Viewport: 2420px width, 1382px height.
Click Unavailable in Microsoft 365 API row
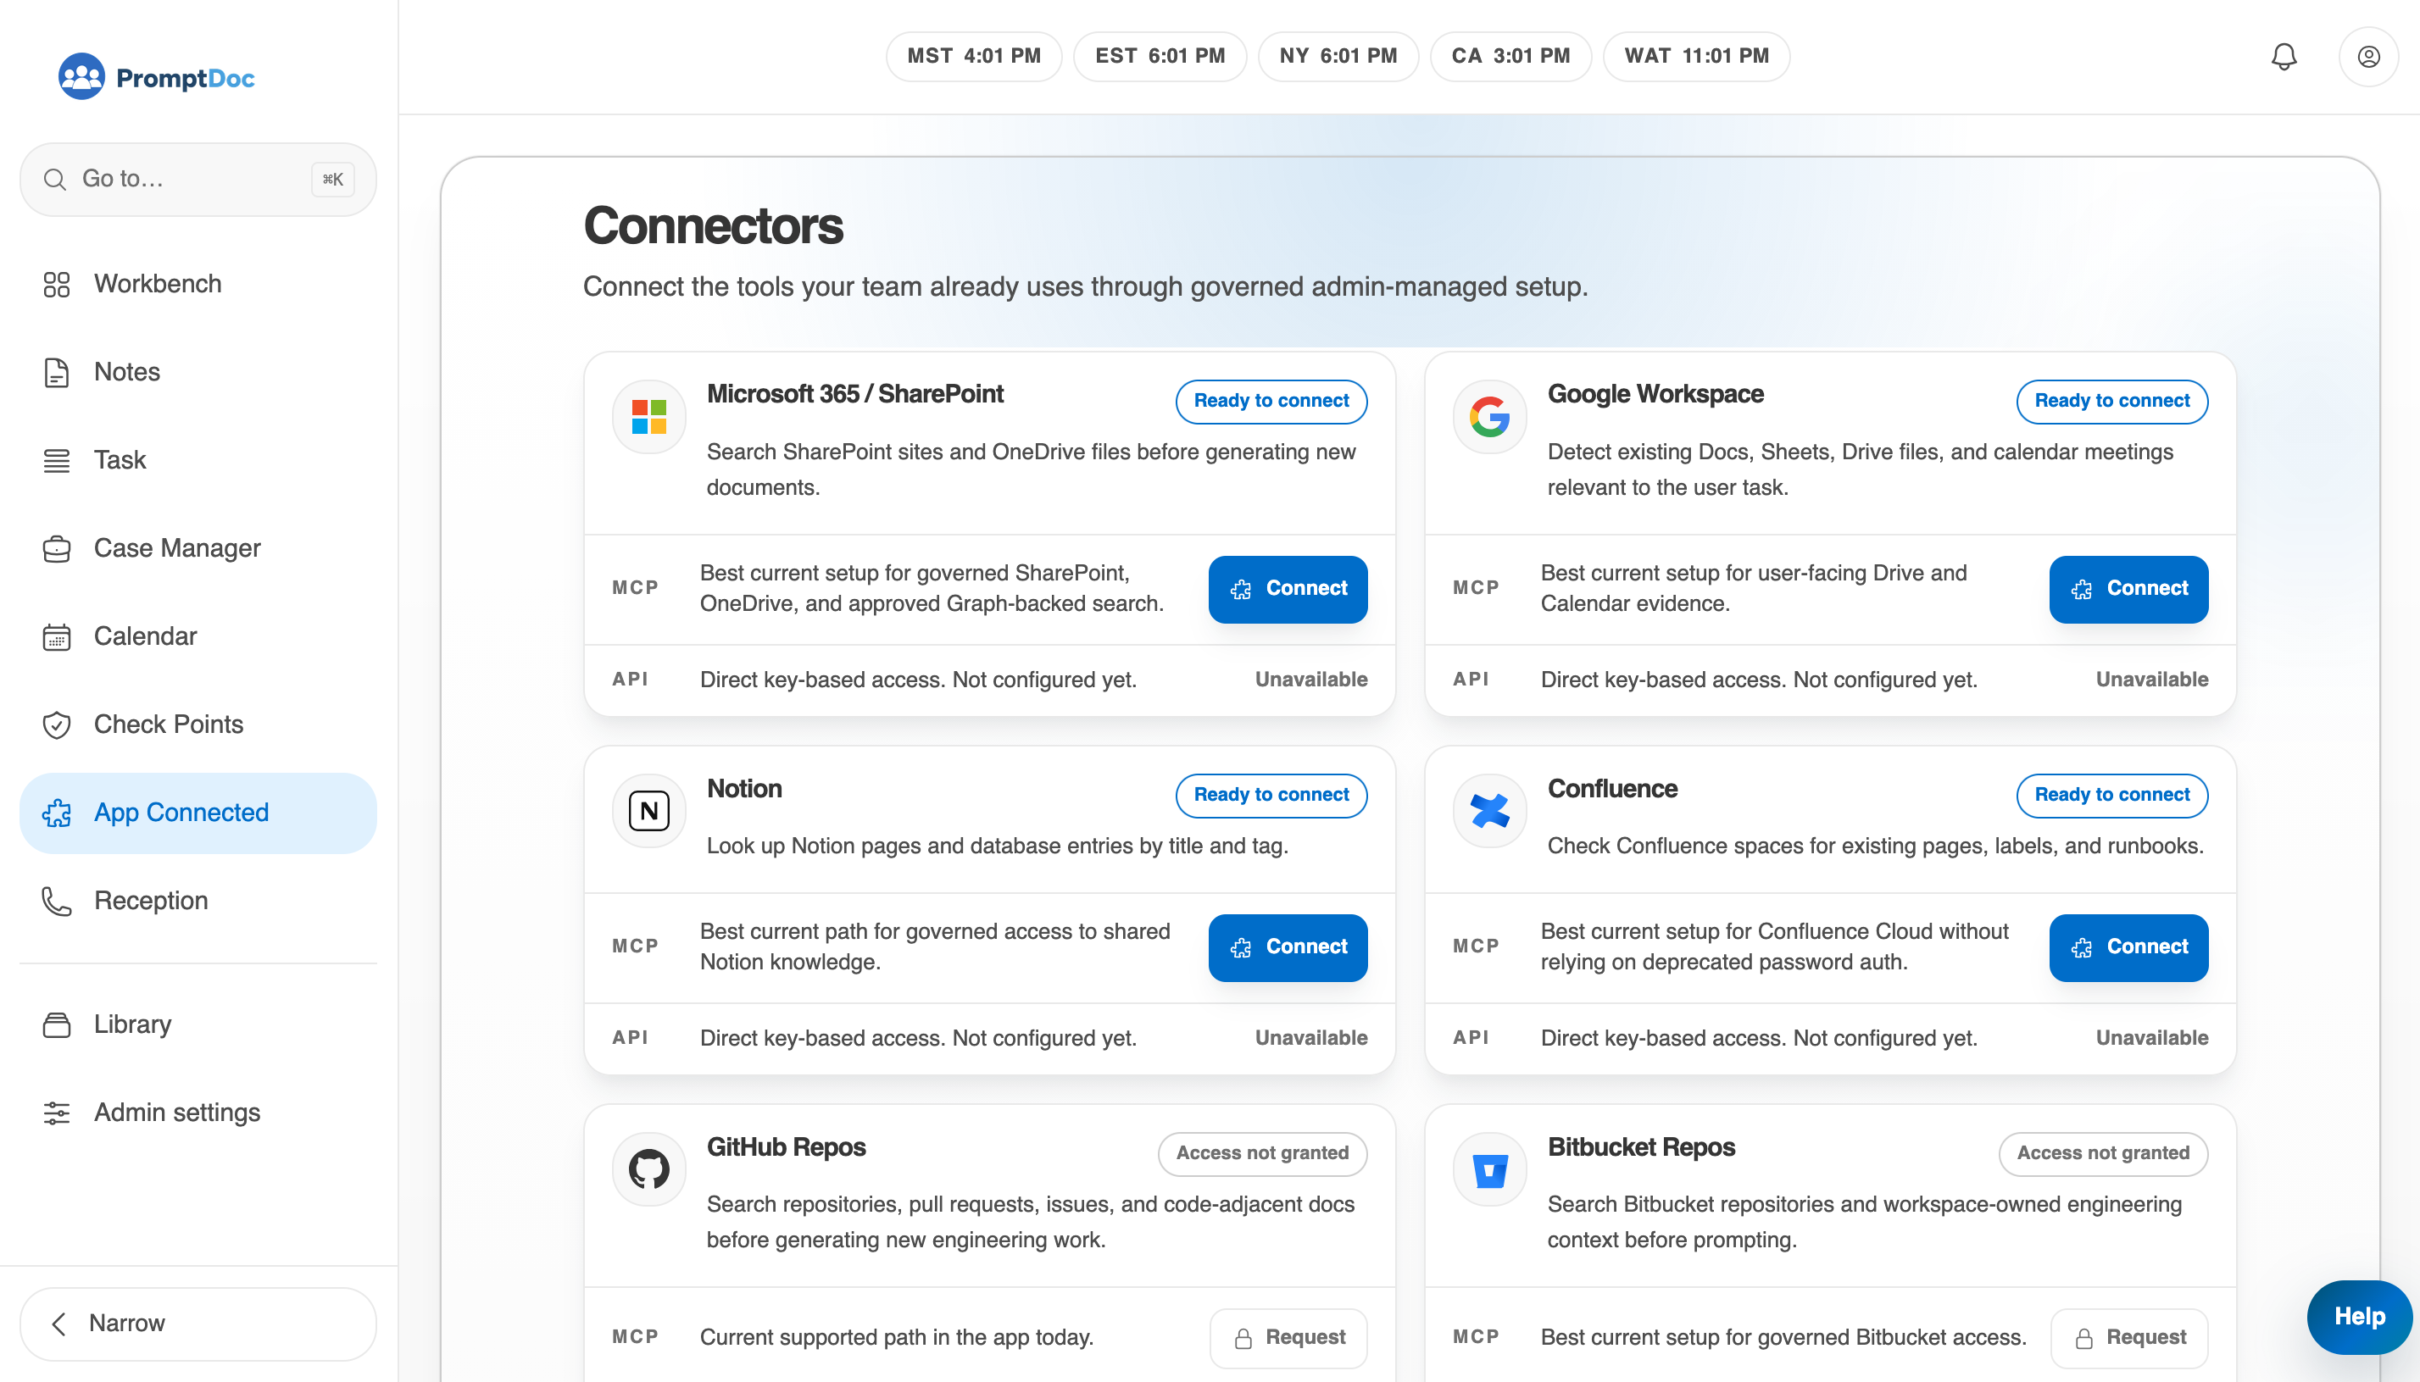[x=1310, y=680]
